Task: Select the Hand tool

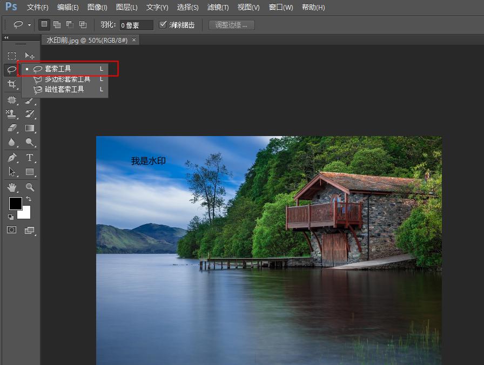Action: point(12,187)
